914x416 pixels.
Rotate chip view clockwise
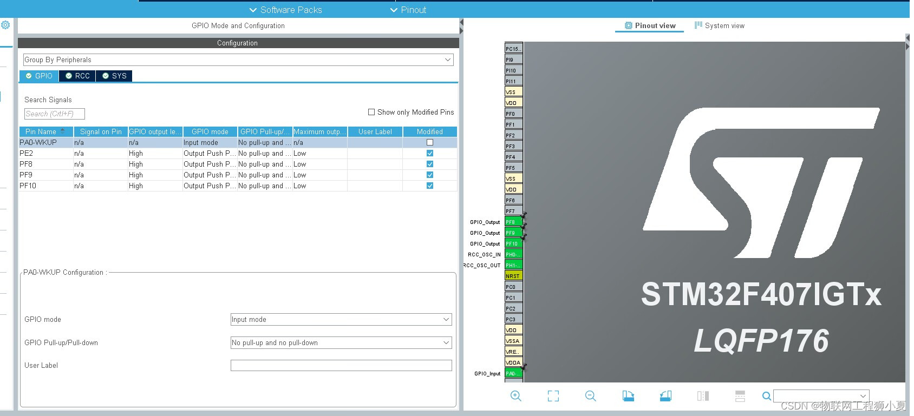pyautogui.click(x=628, y=396)
